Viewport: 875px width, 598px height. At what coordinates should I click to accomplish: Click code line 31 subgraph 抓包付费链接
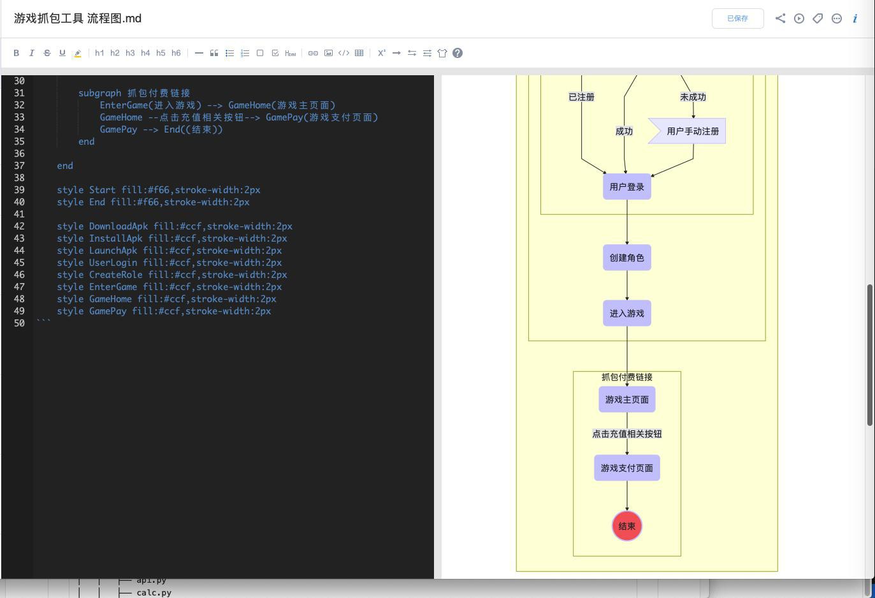[134, 93]
